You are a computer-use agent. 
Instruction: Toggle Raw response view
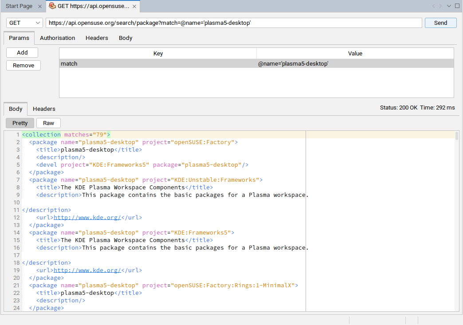[x=48, y=123]
